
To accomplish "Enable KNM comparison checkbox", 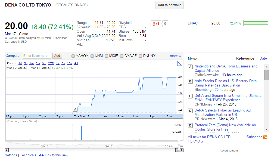I will (x=92, y=56).
